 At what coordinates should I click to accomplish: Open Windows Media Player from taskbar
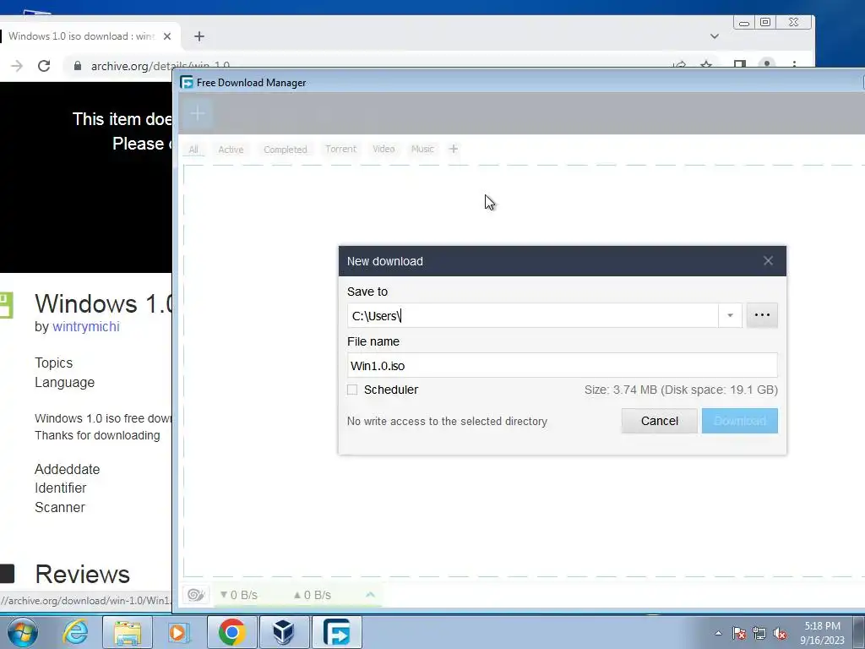[177, 632]
